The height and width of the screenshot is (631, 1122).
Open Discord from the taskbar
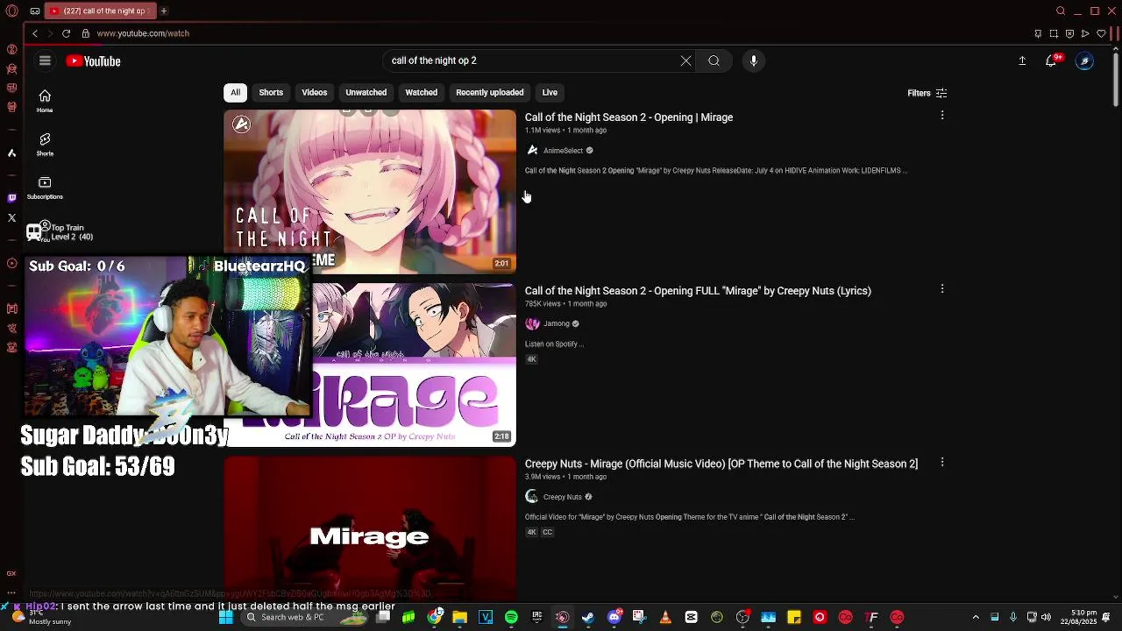coord(614,617)
